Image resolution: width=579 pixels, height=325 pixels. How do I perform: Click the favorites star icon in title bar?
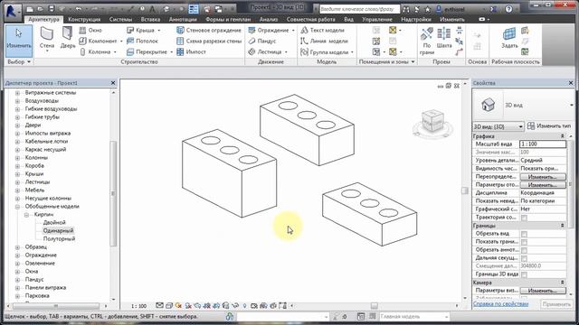pyautogui.click(x=428, y=9)
